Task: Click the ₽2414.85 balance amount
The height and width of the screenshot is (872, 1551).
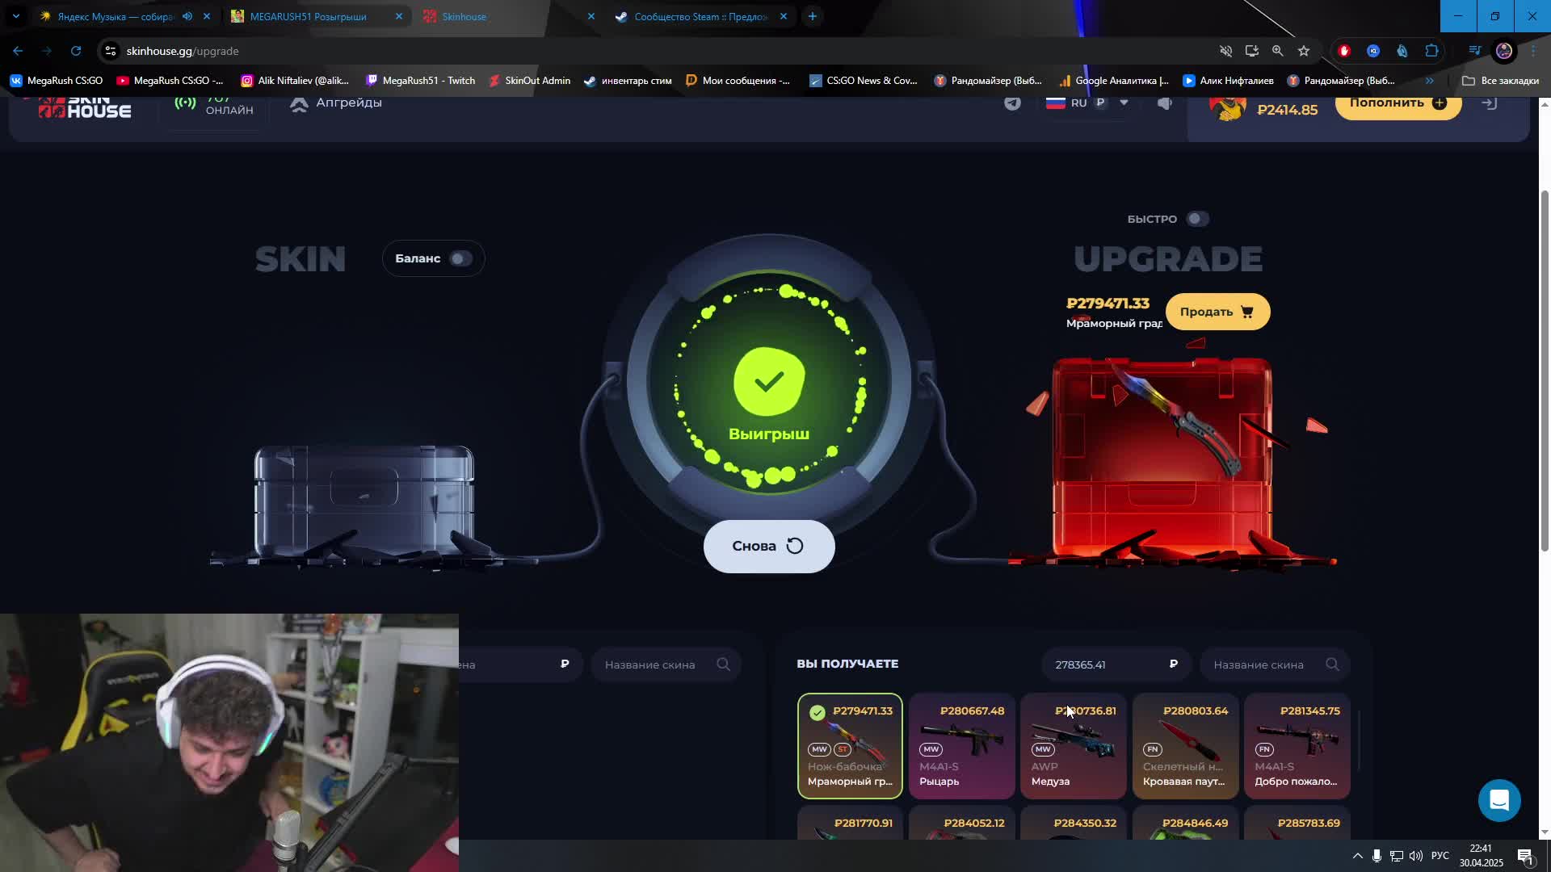Action: tap(1287, 110)
